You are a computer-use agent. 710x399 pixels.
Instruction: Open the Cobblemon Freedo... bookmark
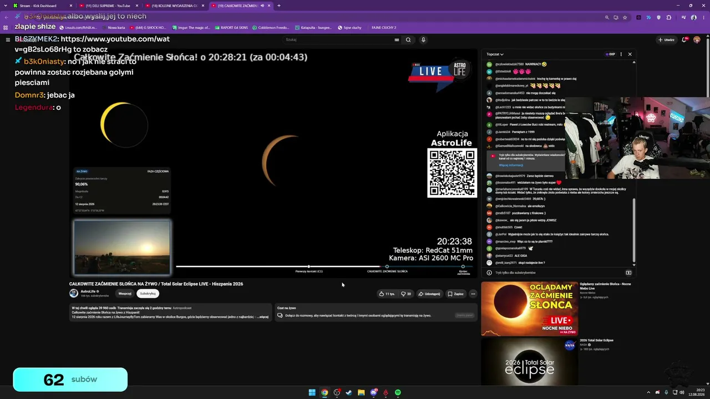pos(271,27)
